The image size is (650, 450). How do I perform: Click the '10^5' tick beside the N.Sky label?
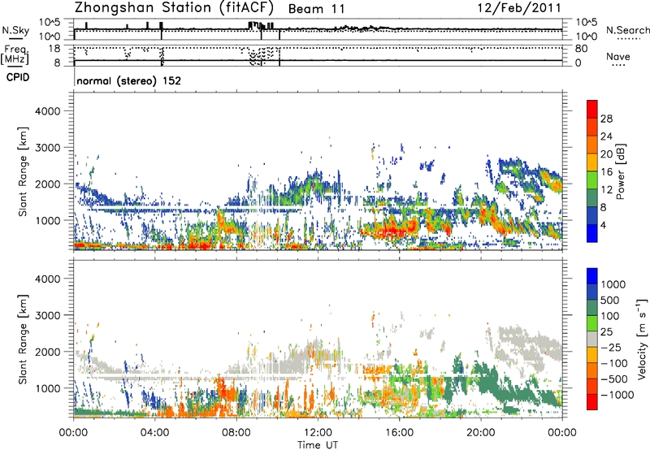(50, 22)
